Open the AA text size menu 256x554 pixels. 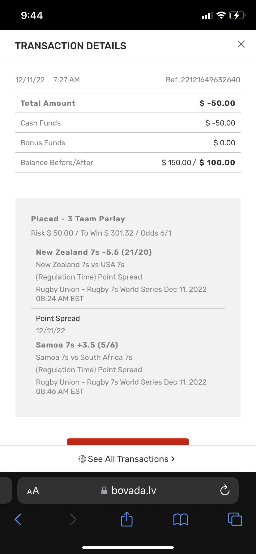(33, 491)
